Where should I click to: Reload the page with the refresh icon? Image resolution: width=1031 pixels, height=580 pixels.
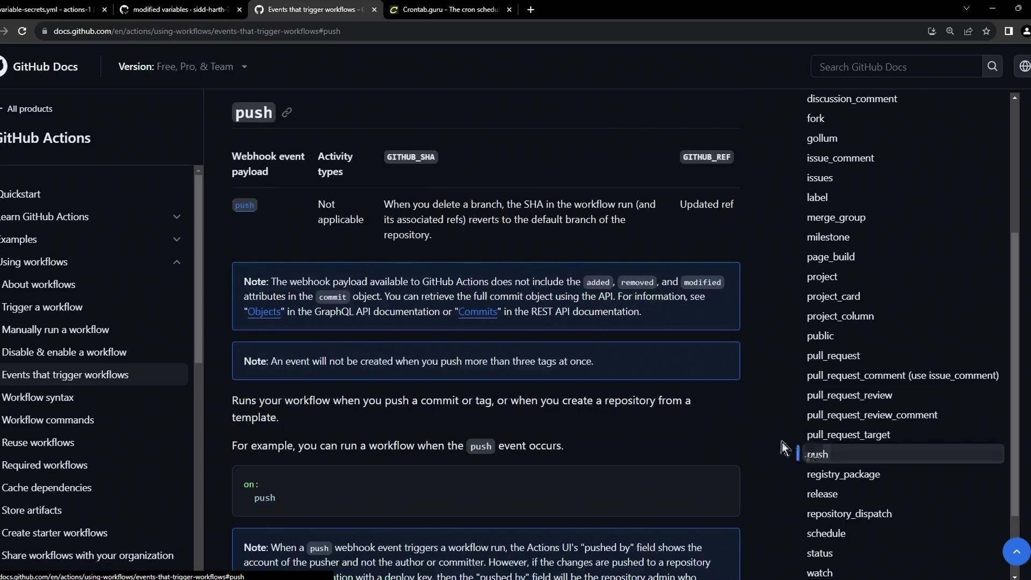click(22, 31)
